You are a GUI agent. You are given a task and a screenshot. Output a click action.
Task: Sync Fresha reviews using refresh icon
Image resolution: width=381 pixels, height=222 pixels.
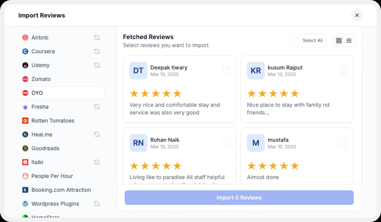coord(97,107)
